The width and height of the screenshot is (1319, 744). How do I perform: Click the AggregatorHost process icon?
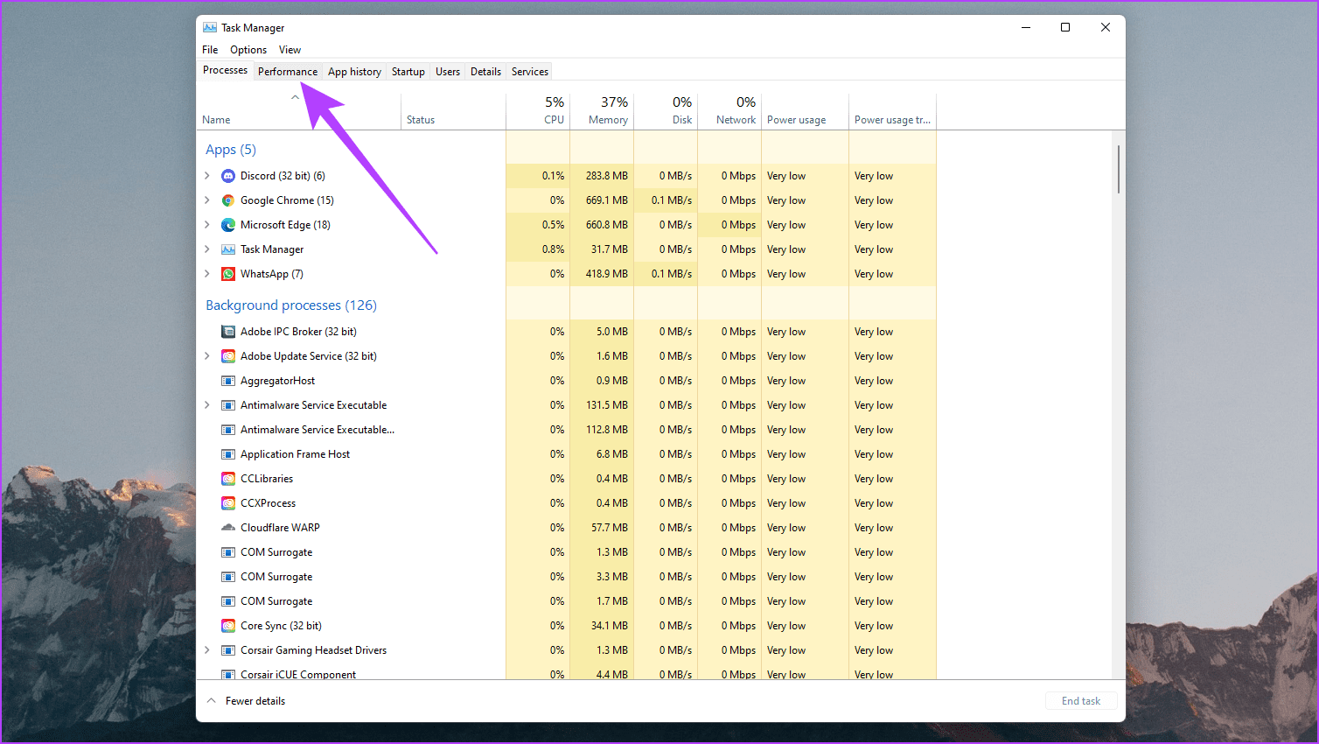pos(228,381)
